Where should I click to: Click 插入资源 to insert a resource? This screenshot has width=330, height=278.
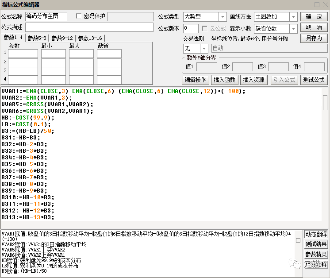coord(253,80)
